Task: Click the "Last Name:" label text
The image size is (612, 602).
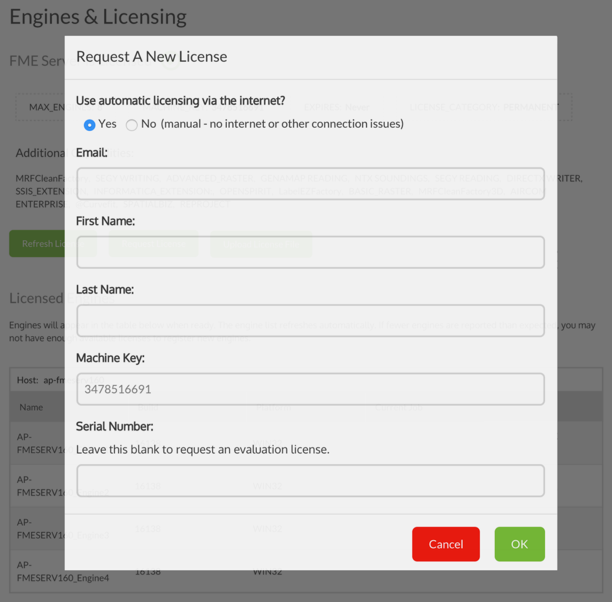Action: [x=105, y=289]
